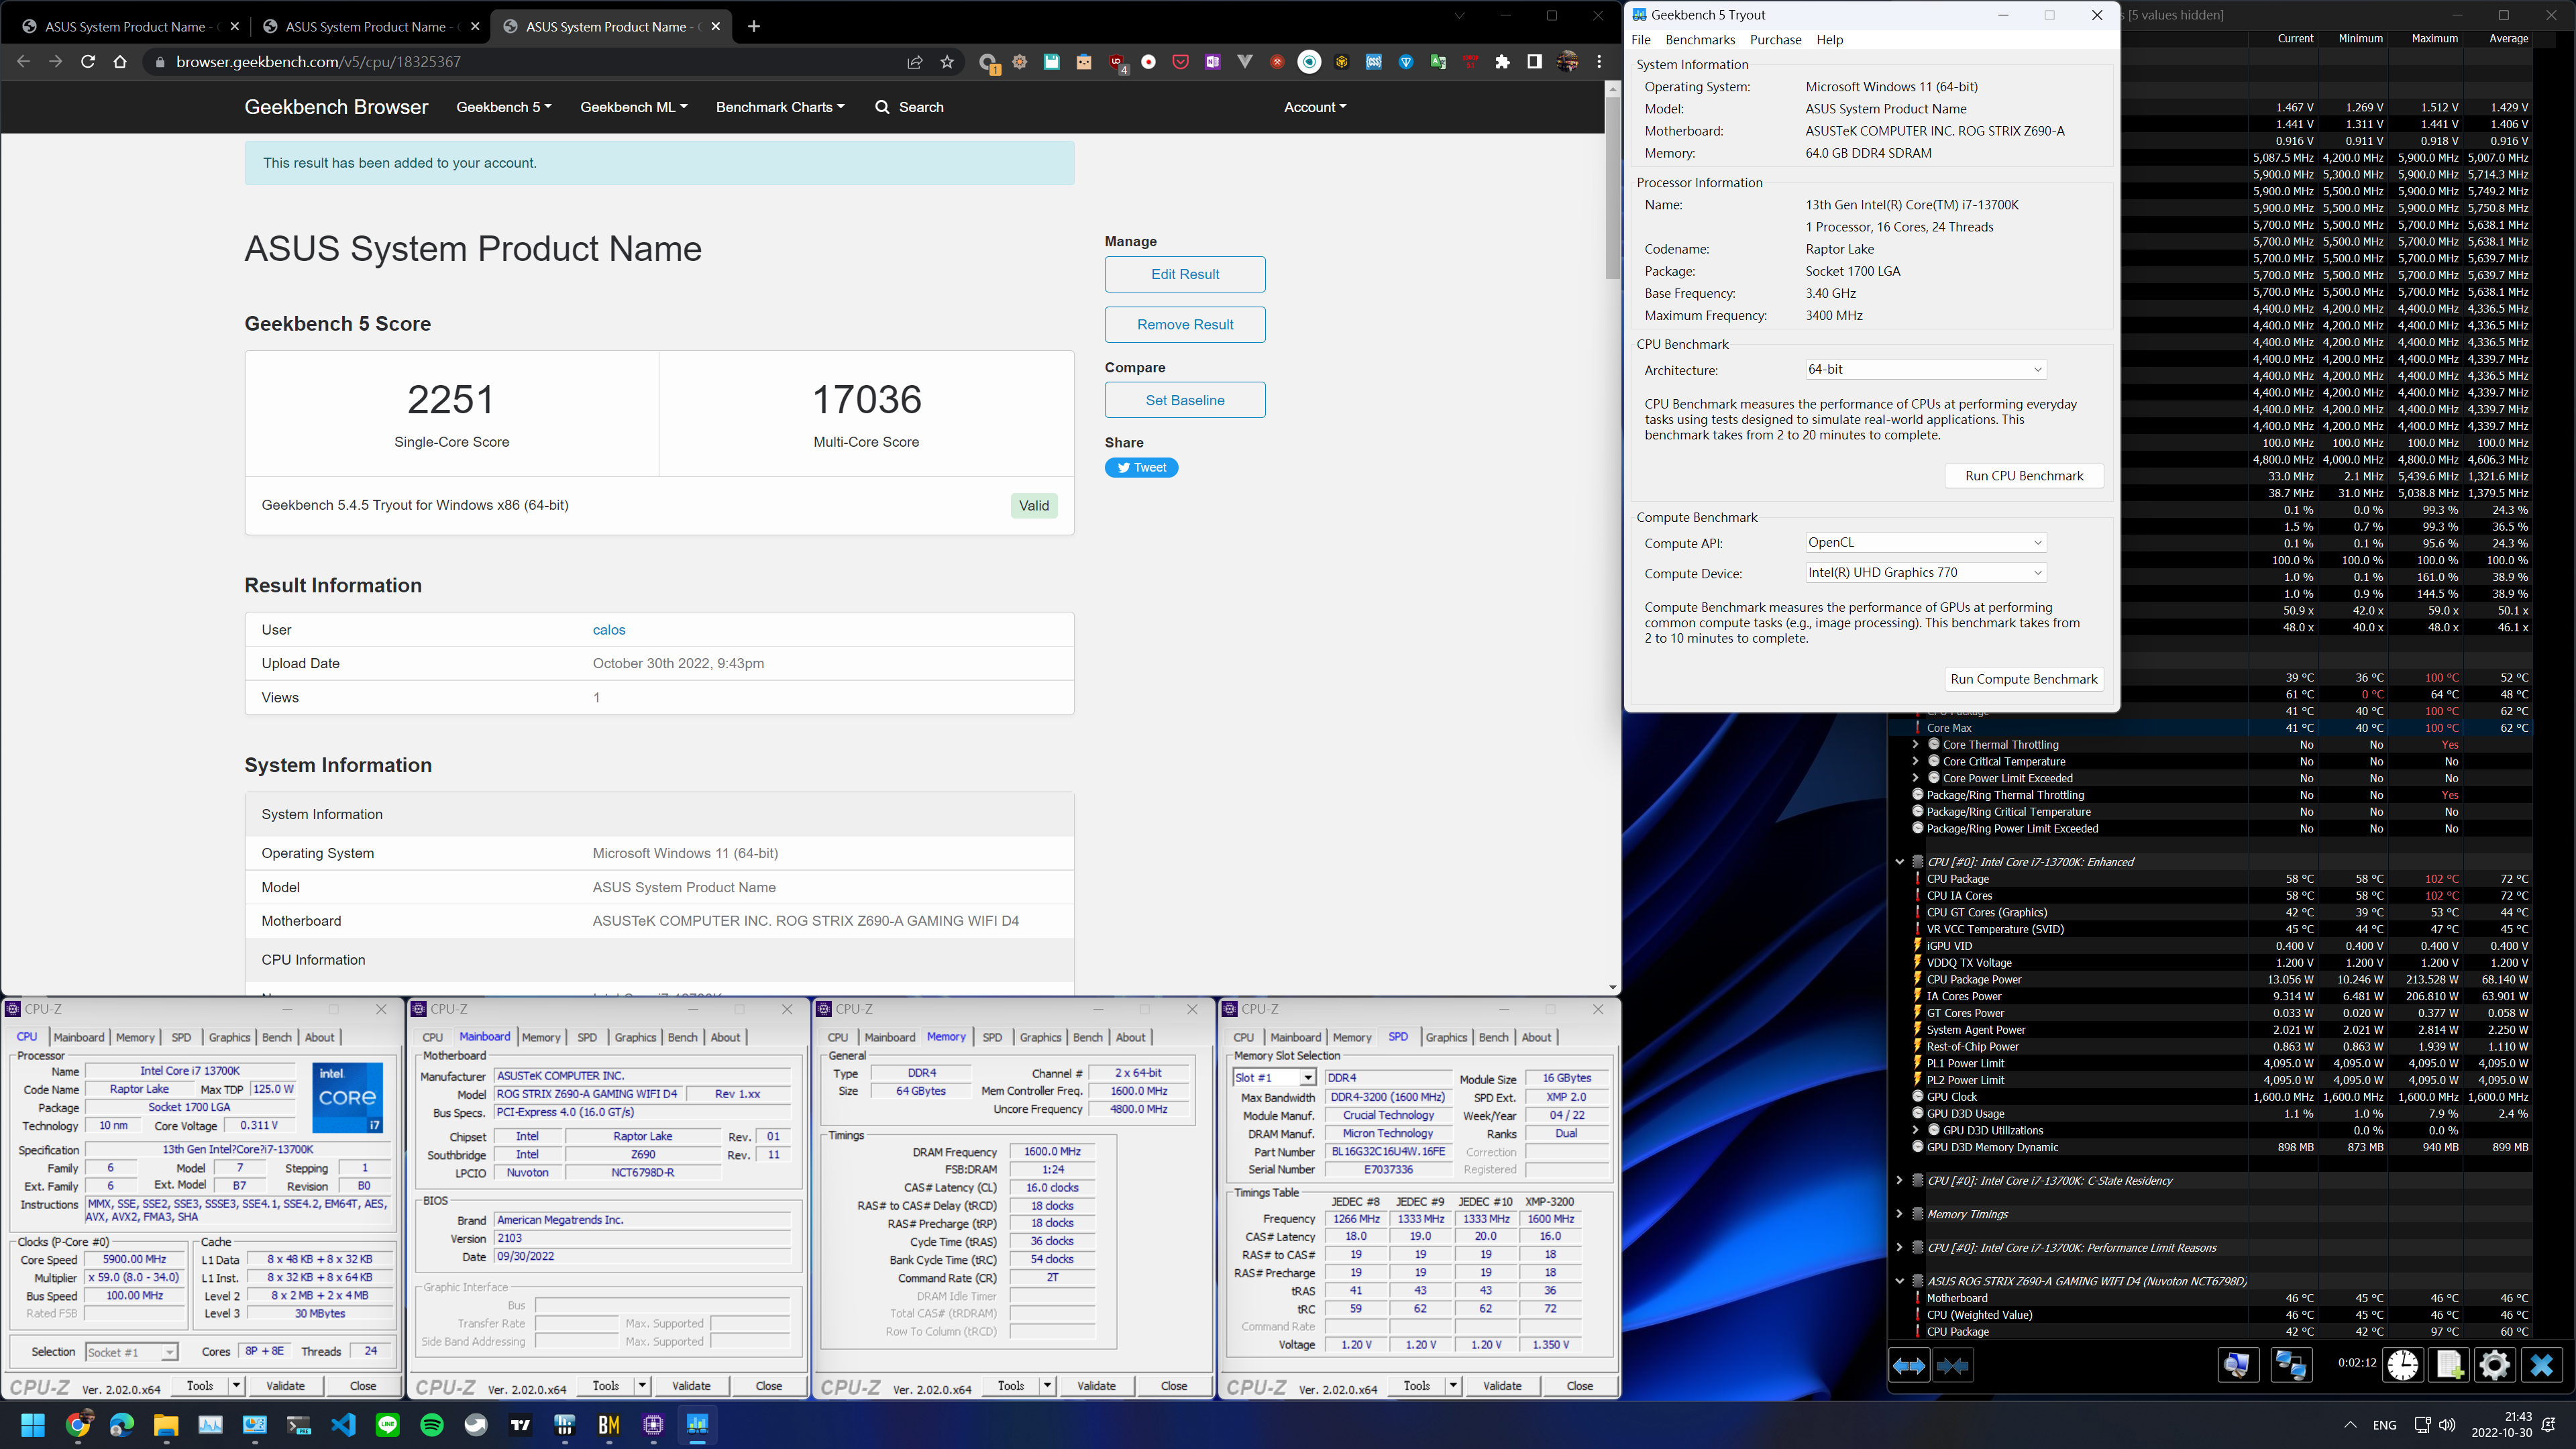Screen dimensions: 2576x1449
Task: Open the Account dropdown menu
Action: click(1315, 107)
